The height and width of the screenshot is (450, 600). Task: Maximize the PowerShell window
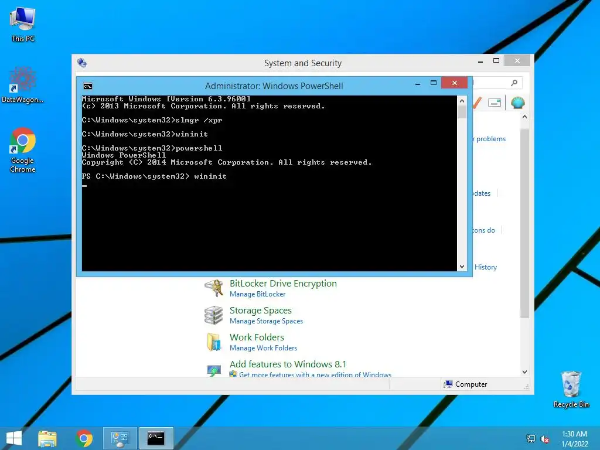[434, 83]
